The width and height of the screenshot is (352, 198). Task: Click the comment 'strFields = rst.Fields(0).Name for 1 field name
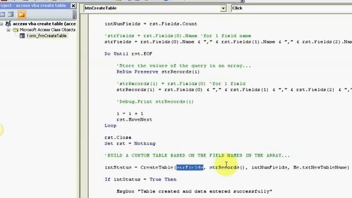[x=178, y=36]
